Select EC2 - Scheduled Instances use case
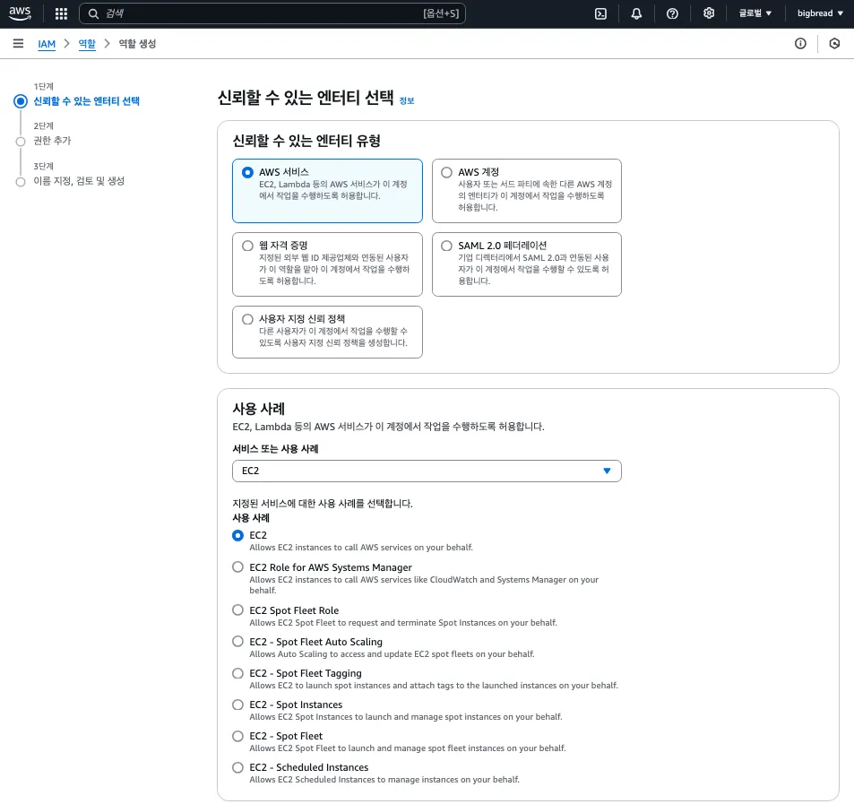The height and width of the screenshot is (804, 854). click(238, 767)
